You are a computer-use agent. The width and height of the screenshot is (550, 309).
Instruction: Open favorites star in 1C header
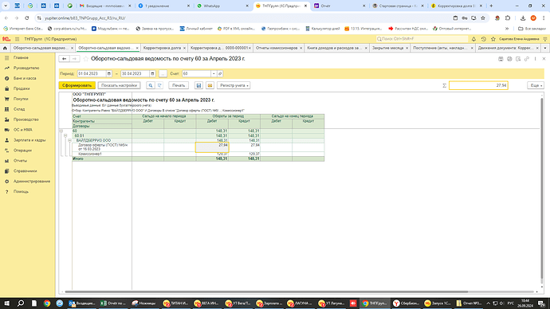point(493,39)
